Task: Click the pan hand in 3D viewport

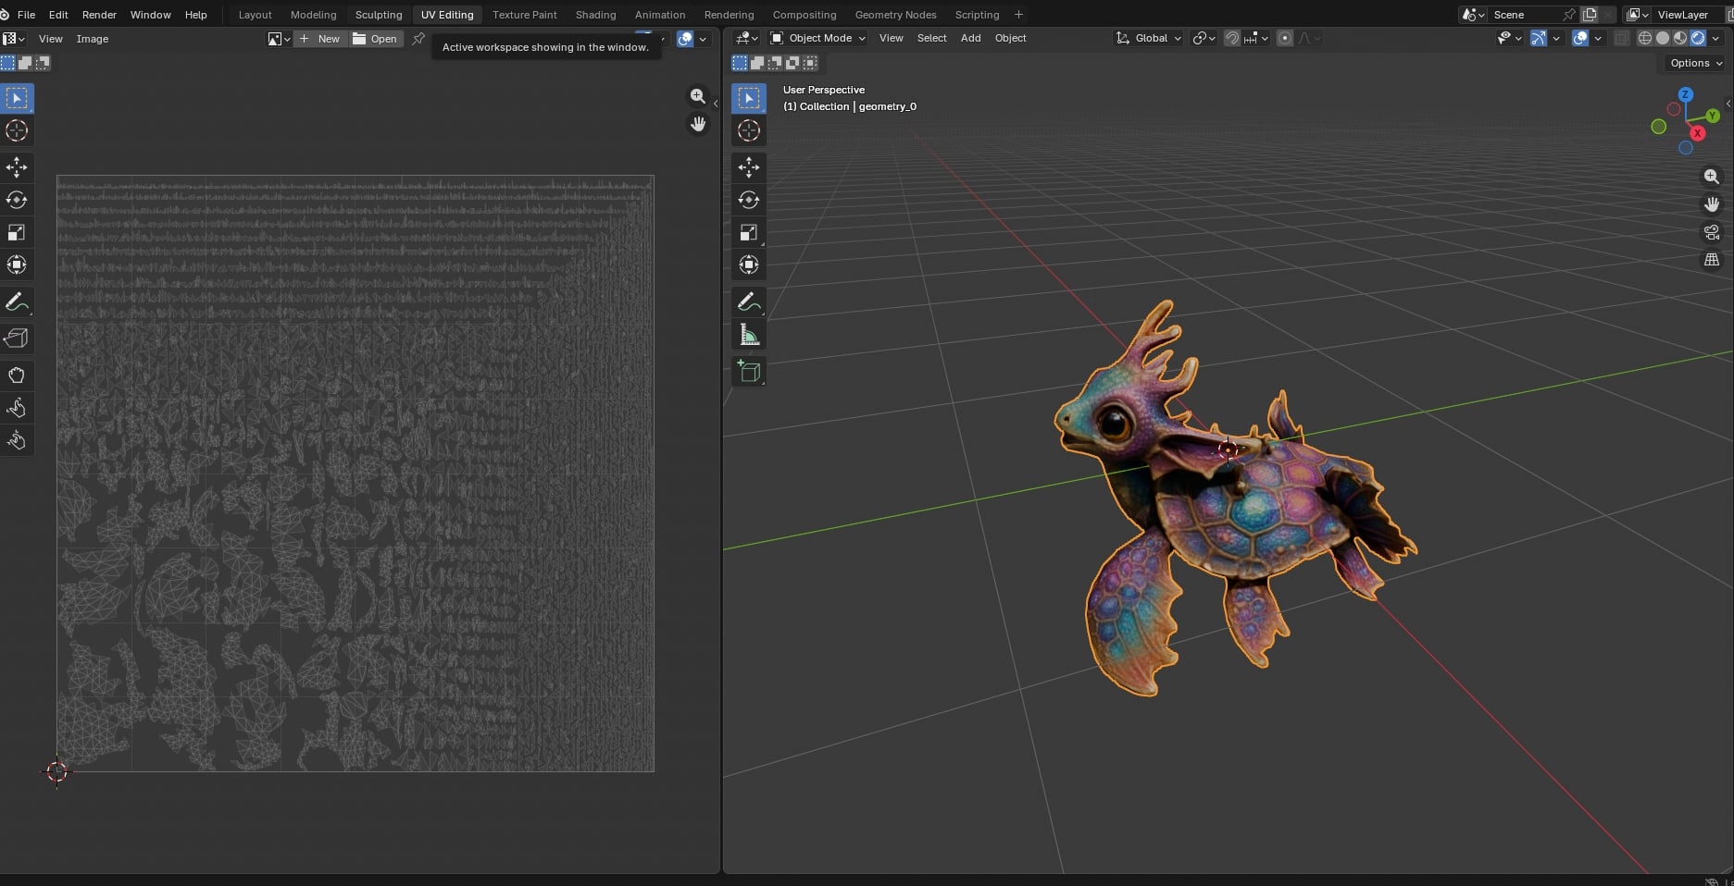Action: [1712, 204]
